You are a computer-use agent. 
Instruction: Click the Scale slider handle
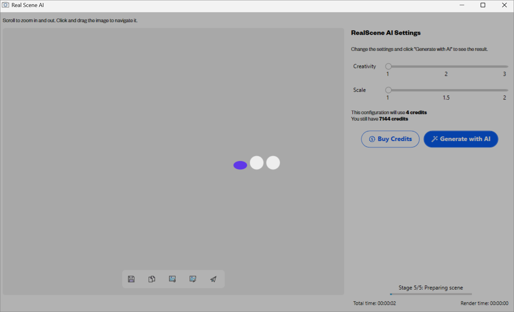[388, 90]
